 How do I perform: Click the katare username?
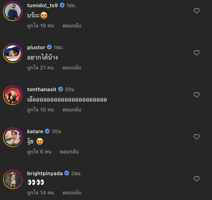tap(35, 131)
